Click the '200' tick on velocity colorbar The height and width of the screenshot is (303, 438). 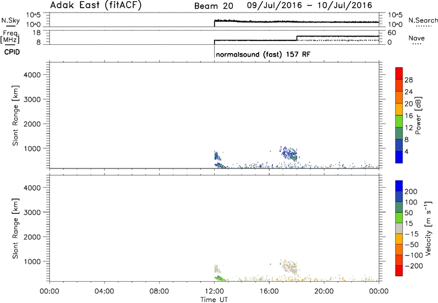coord(411,191)
